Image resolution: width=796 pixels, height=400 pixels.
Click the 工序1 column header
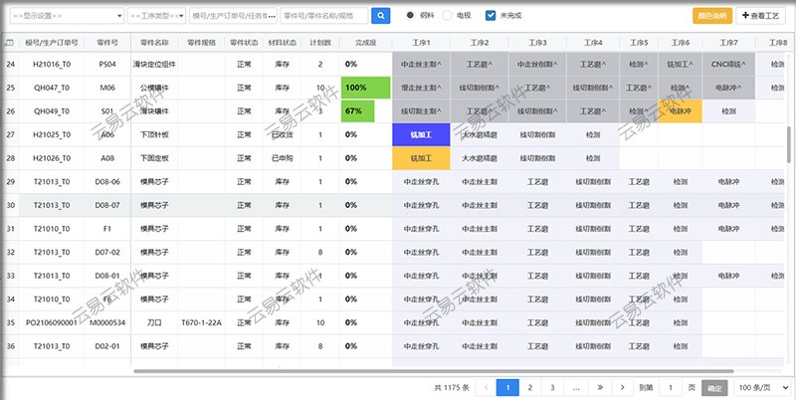point(421,43)
